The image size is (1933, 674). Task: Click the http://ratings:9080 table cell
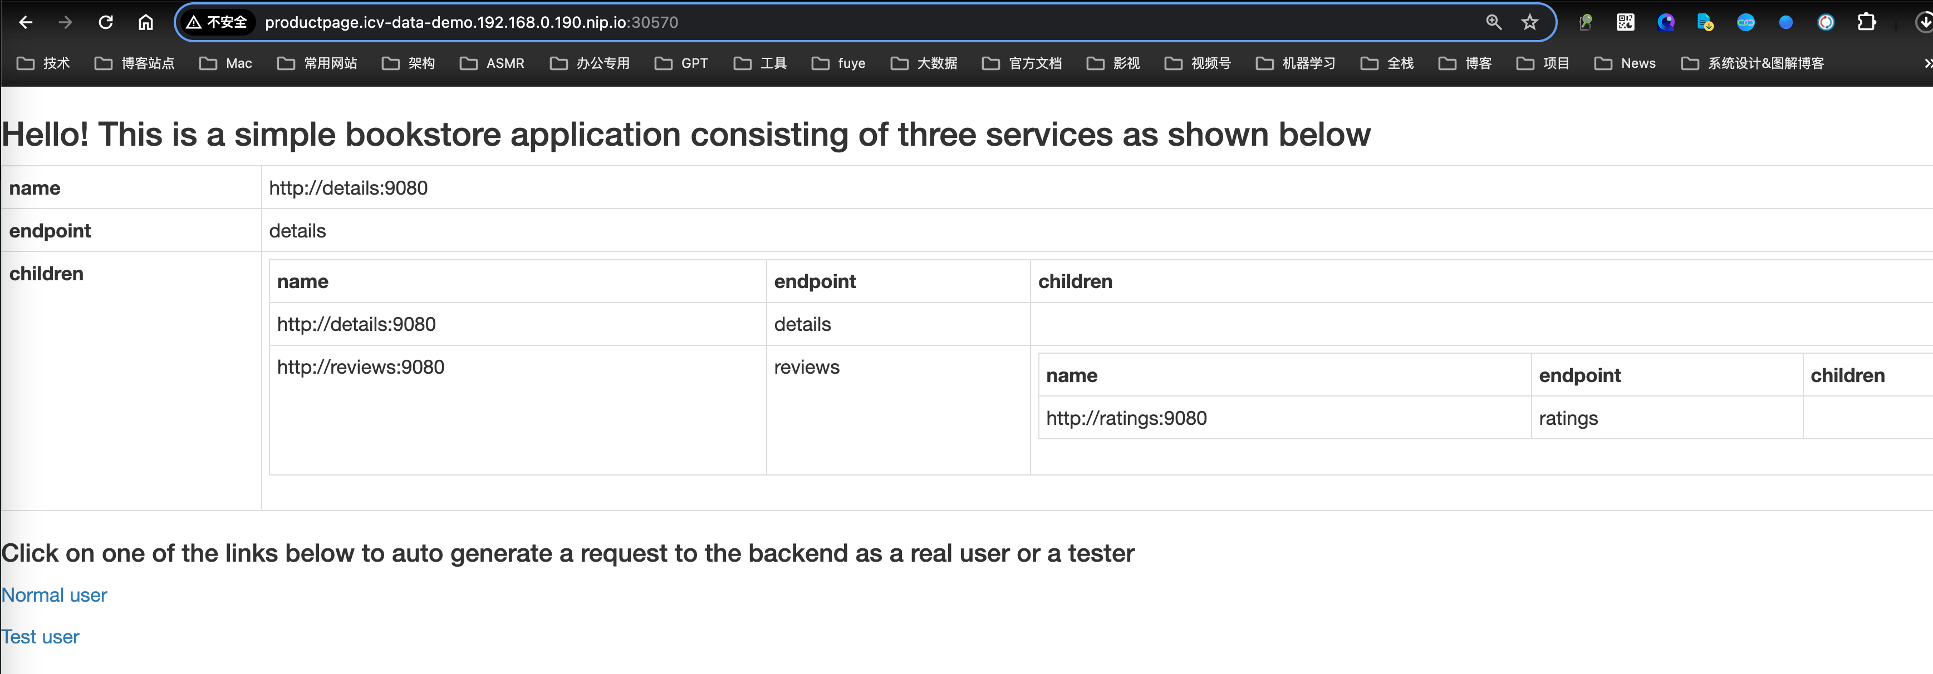(1284, 418)
